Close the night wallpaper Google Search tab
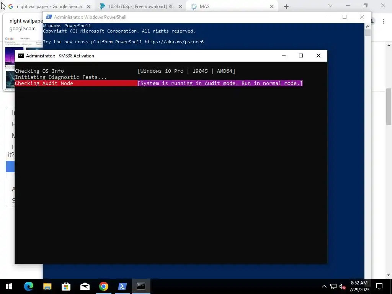Image resolution: width=392 pixels, height=294 pixels. pos(88,7)
